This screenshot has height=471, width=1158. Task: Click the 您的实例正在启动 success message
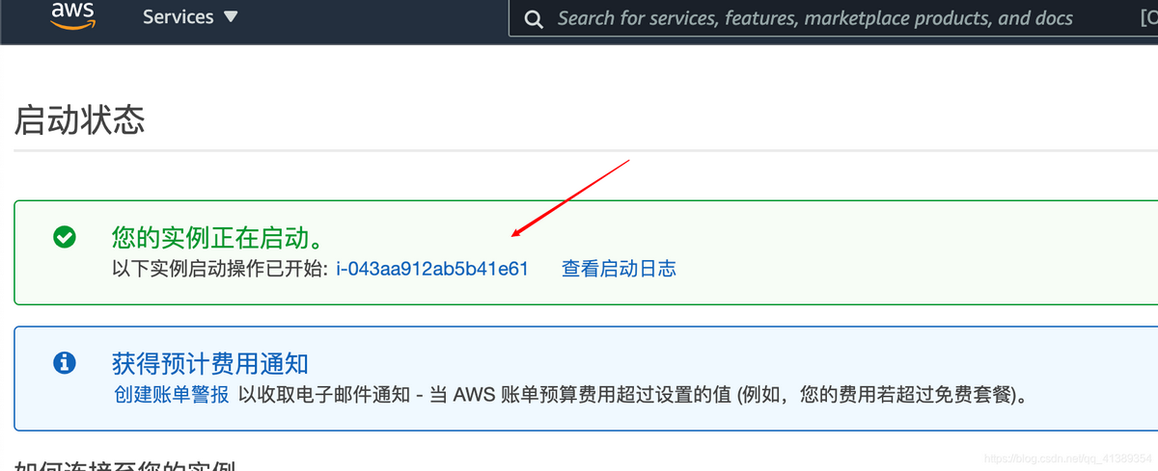click(218, 237)
